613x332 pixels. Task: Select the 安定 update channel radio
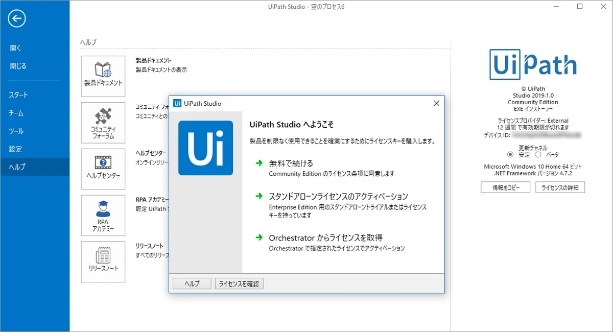(510, 155)
